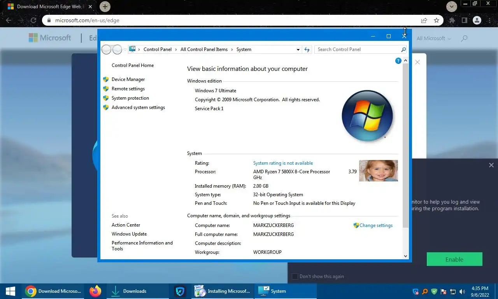
Task: Open All Microsoft dropdown on webpage
Action: (434, 38)
